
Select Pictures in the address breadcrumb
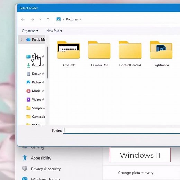(x=72, y=19)
